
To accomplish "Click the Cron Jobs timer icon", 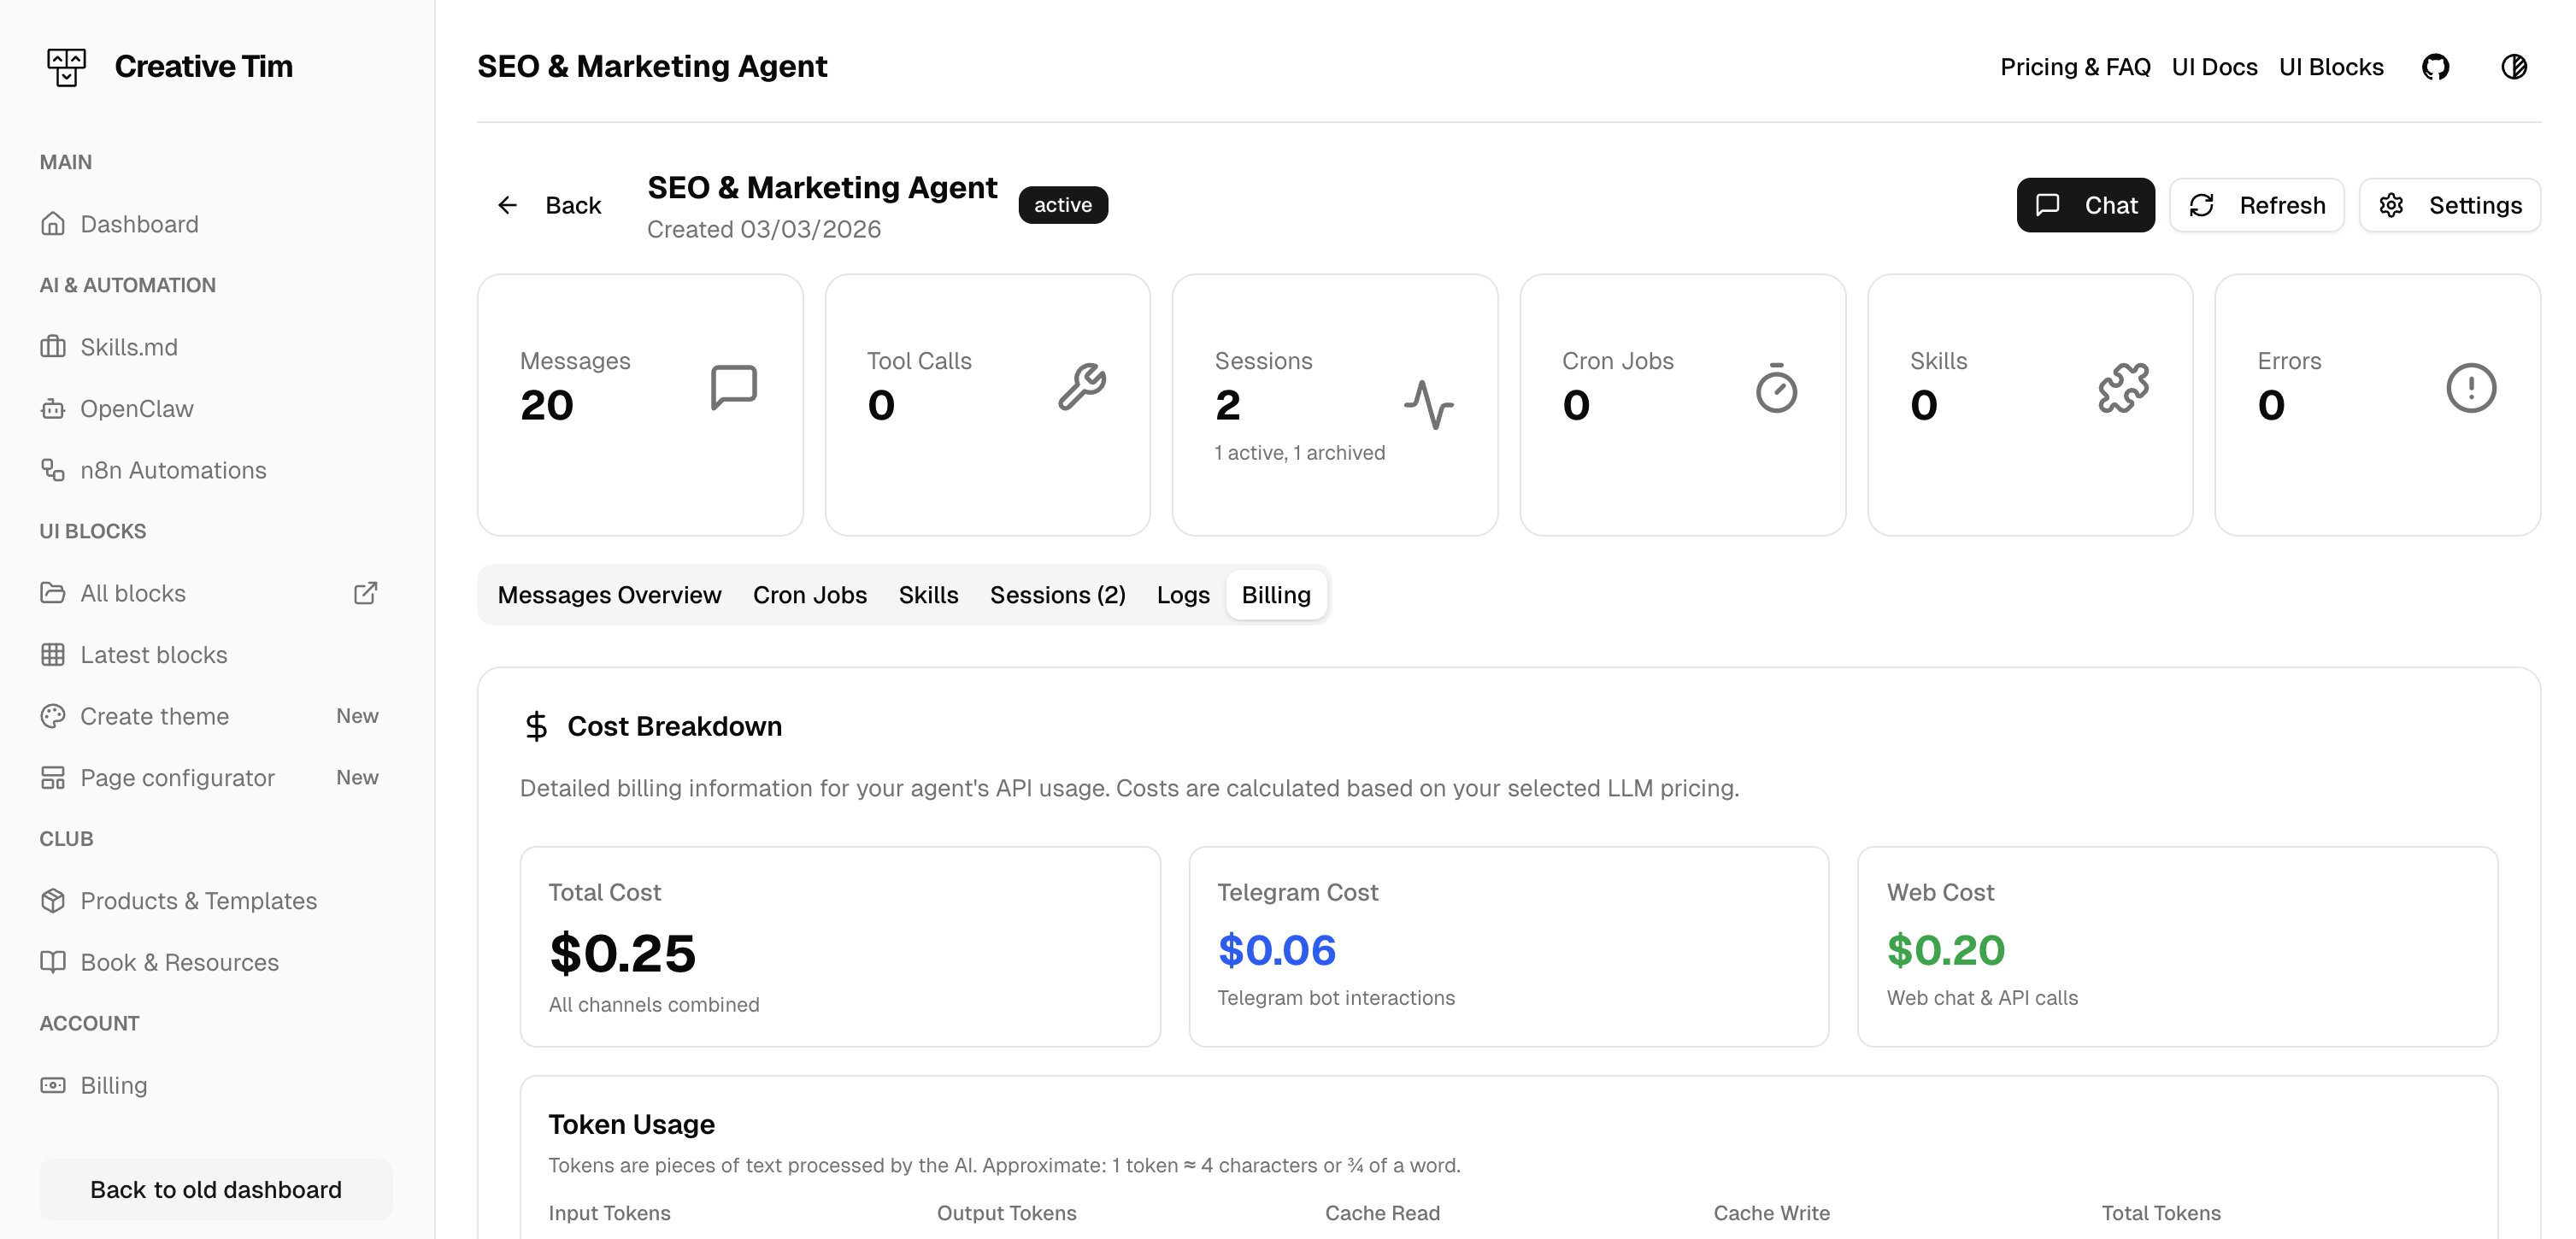I will (x=1777, y=387).
